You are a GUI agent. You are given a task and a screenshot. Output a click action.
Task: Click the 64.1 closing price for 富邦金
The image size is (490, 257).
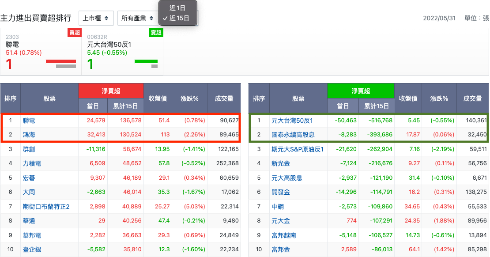(x=414, y=249)
